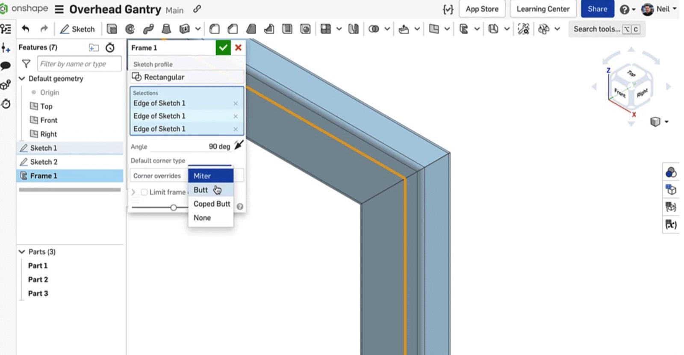The height and width of the screenshot is (355, 684).
Task: Collapse the Parts (3) list
Action: coord(22,252)
